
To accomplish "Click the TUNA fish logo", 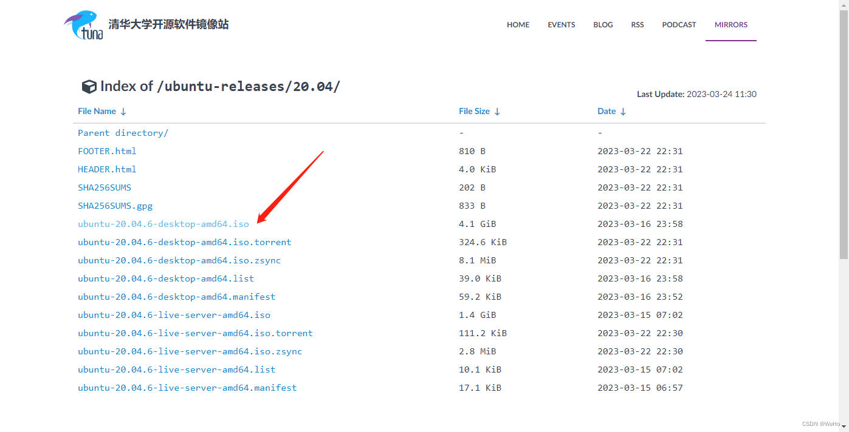I will point(84,25).
